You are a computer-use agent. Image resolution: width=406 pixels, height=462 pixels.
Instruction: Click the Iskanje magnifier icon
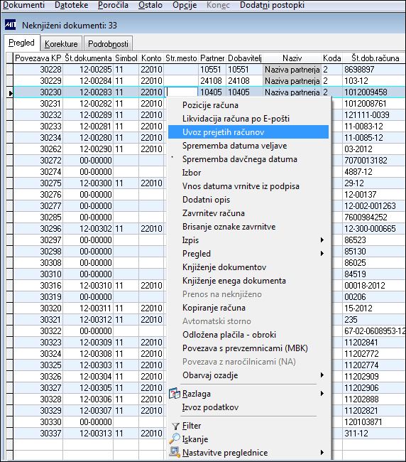174,439
